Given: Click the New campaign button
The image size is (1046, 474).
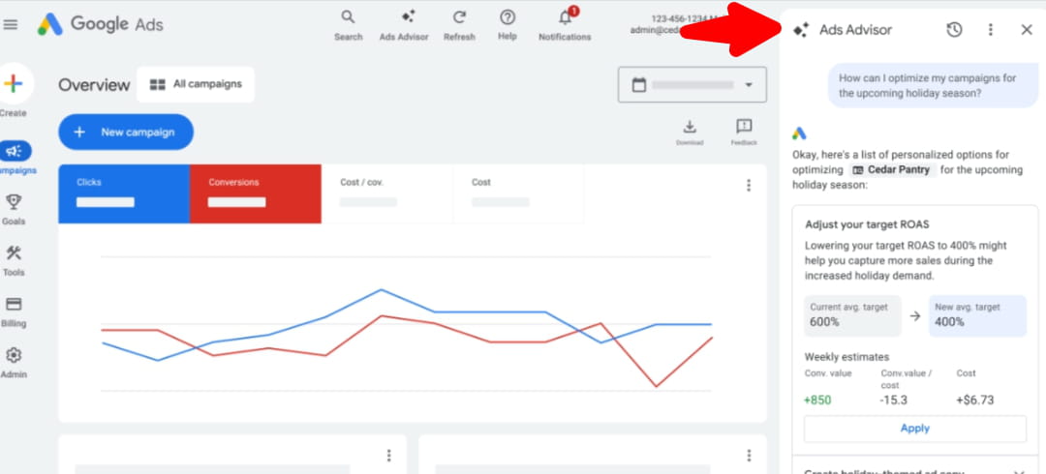Looking at the screenshot, I should [x=126, y=133].
